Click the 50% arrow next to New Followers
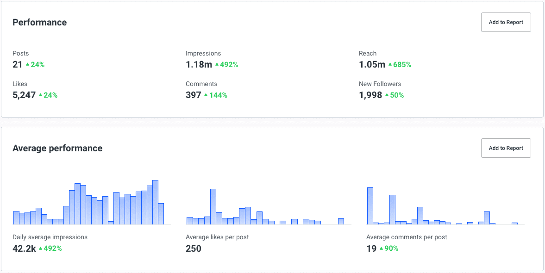545x273 pixels. point(394,95)
